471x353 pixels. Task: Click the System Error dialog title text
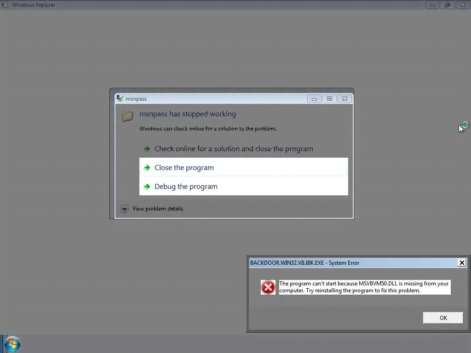304,262
